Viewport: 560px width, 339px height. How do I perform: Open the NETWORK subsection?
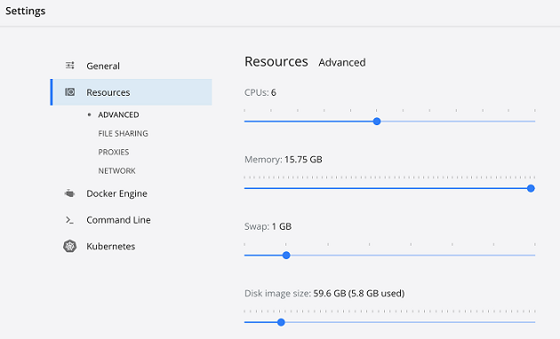(x=116, y=170)
